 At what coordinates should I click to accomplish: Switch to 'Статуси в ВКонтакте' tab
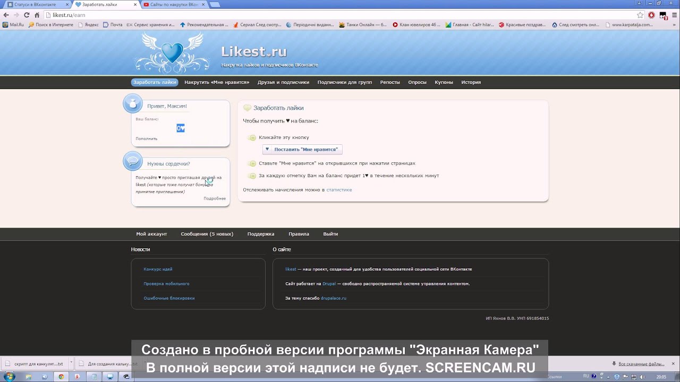pos(36,4)
